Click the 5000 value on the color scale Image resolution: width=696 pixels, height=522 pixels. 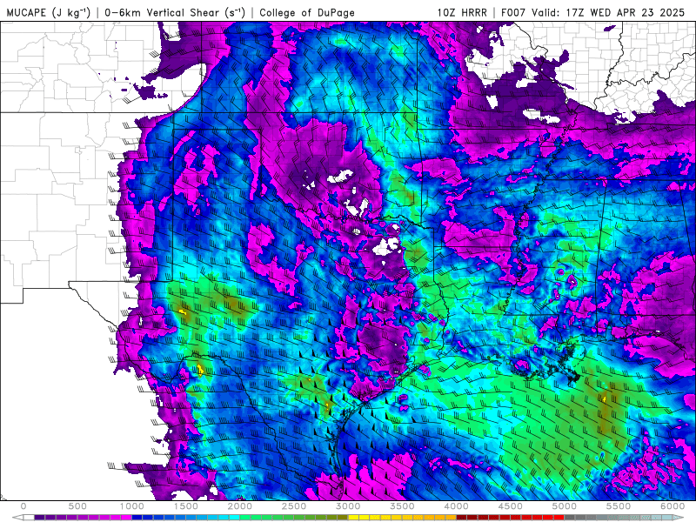[x=565, y=506]
